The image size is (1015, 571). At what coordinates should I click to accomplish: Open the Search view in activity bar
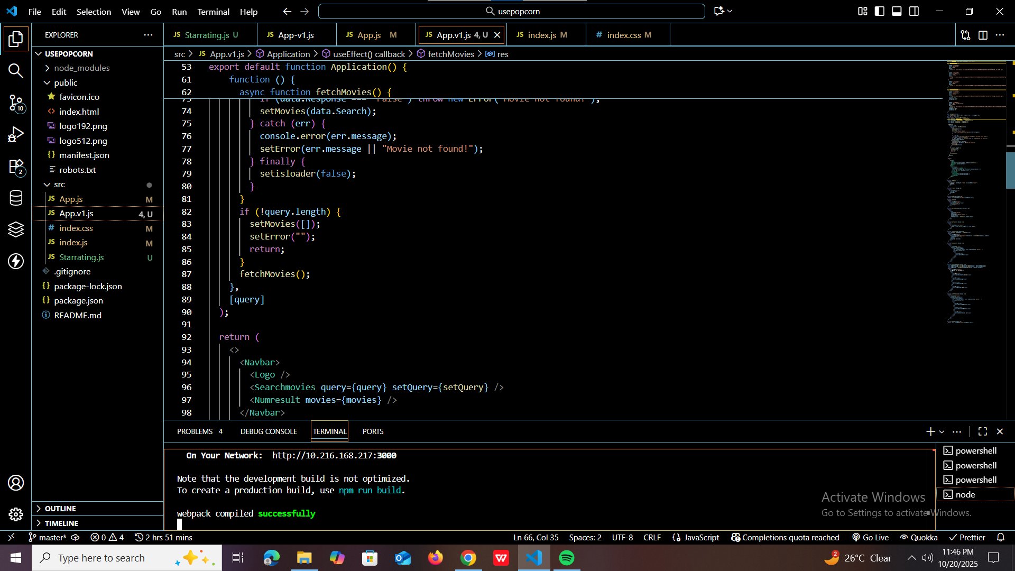16,71
